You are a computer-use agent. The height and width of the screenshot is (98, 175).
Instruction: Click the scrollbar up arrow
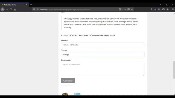click(174, 13)
